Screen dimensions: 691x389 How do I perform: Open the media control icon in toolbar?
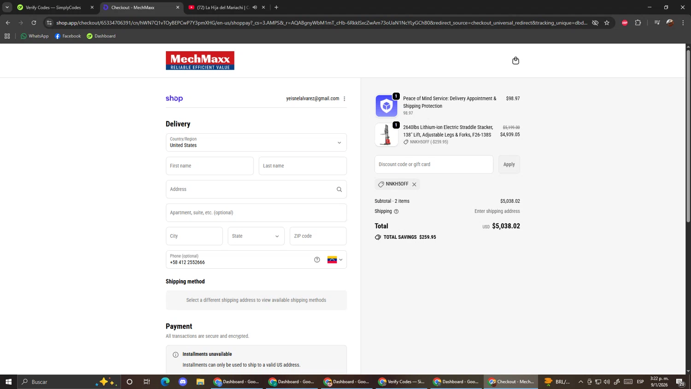(657, 23)
